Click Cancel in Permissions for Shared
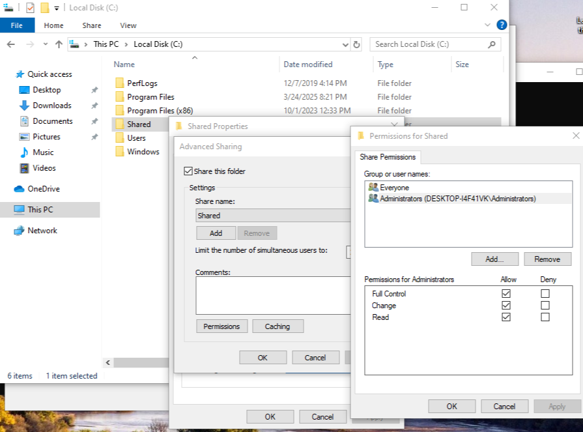 (504, 407)
